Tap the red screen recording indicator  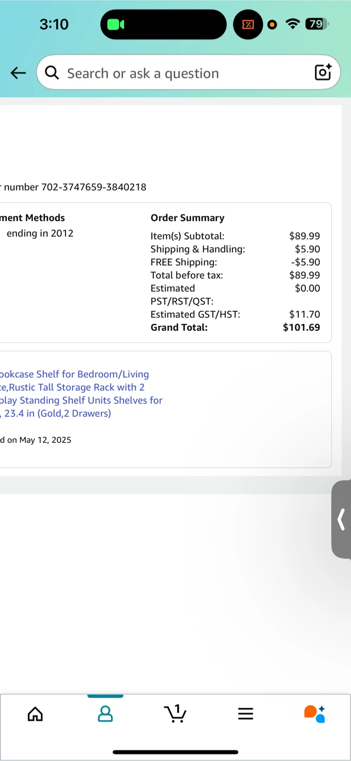(x=248, y=24)
